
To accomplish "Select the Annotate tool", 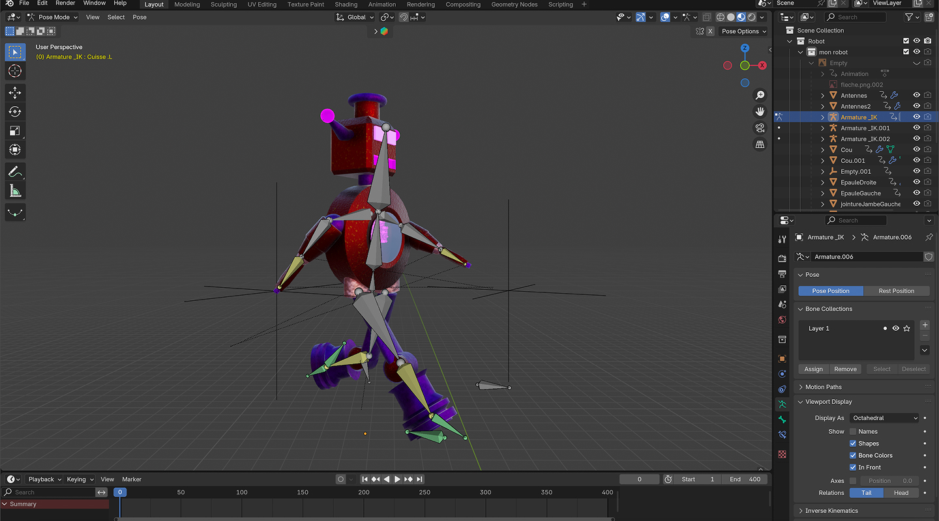I will coord(15,172).
